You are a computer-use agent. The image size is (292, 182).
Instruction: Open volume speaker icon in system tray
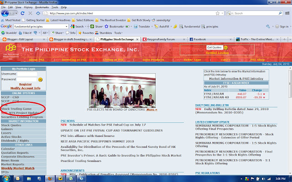[x=263, y=179]
